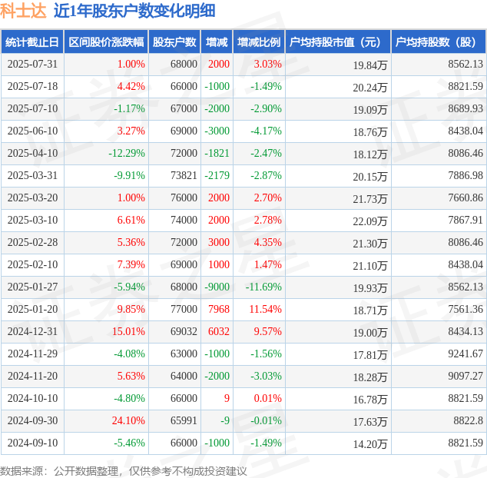487x478 pixels.
Task: Click the date cell 2025-03-31
Action: [32, 175]
